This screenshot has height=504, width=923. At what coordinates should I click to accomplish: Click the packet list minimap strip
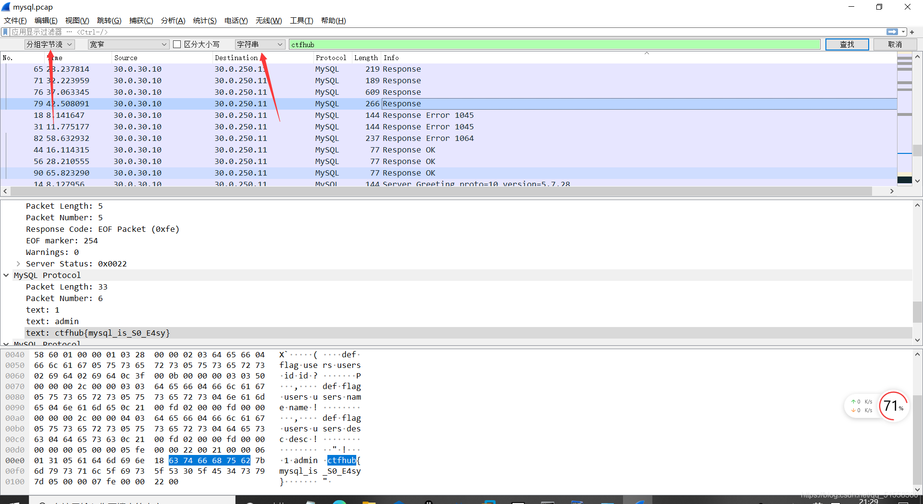click(905, 119)
